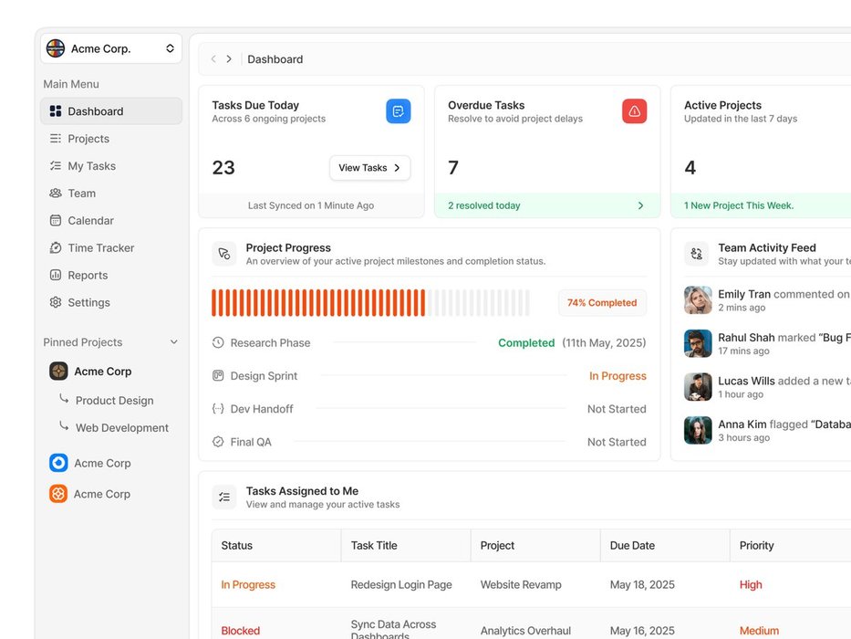This screenshot has width=851, height=639.
Task: Open the Web Development pinned subproject
Action: coord(121,427)
